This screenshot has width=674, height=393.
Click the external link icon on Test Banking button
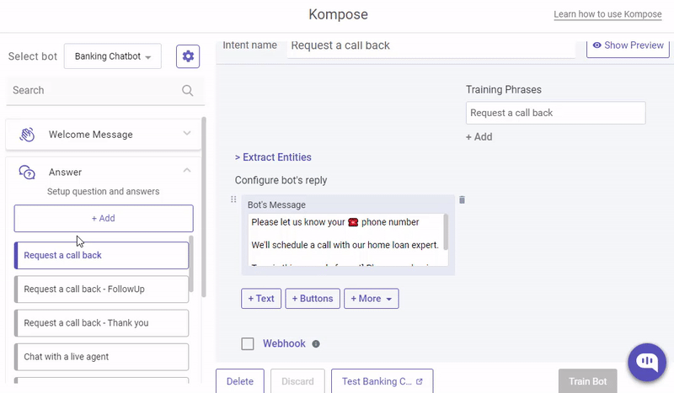[x=420, y=381]
